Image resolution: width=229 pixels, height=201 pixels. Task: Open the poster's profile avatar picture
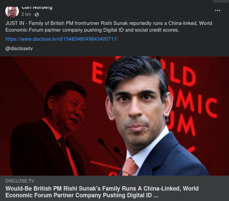point(12,12)
